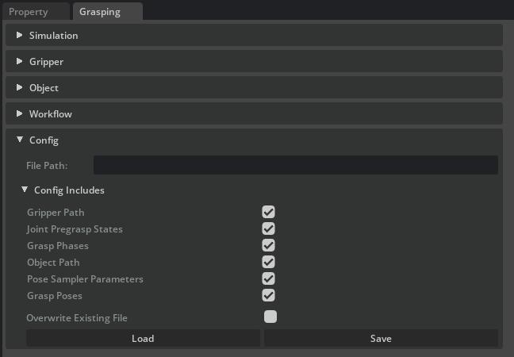
Task: Uncheck the Grasp Phases option
Action: point(269,245)
